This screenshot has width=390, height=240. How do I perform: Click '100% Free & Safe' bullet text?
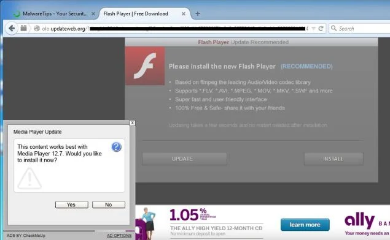(x=230, y=108)
